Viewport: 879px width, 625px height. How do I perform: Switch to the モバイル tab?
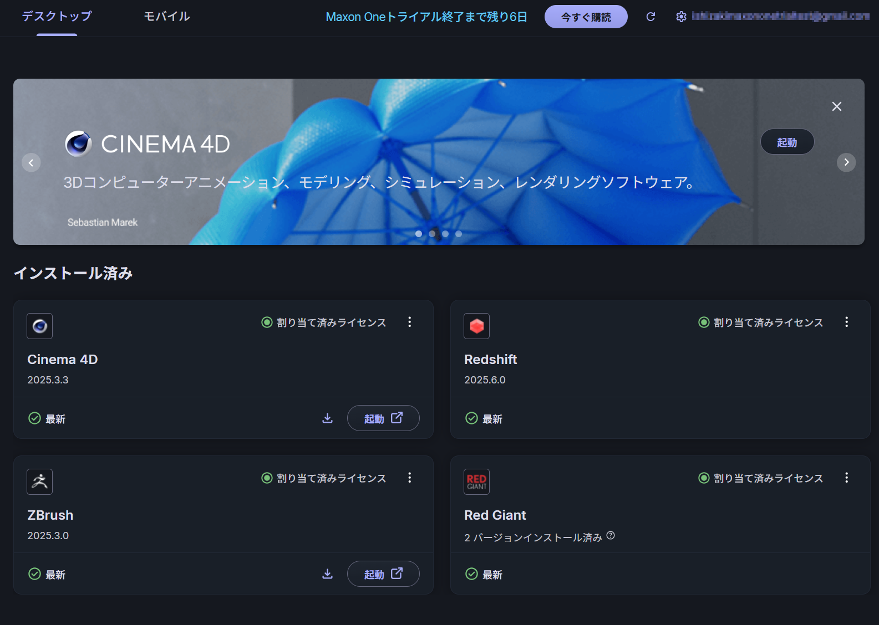(x=167, y=17)
